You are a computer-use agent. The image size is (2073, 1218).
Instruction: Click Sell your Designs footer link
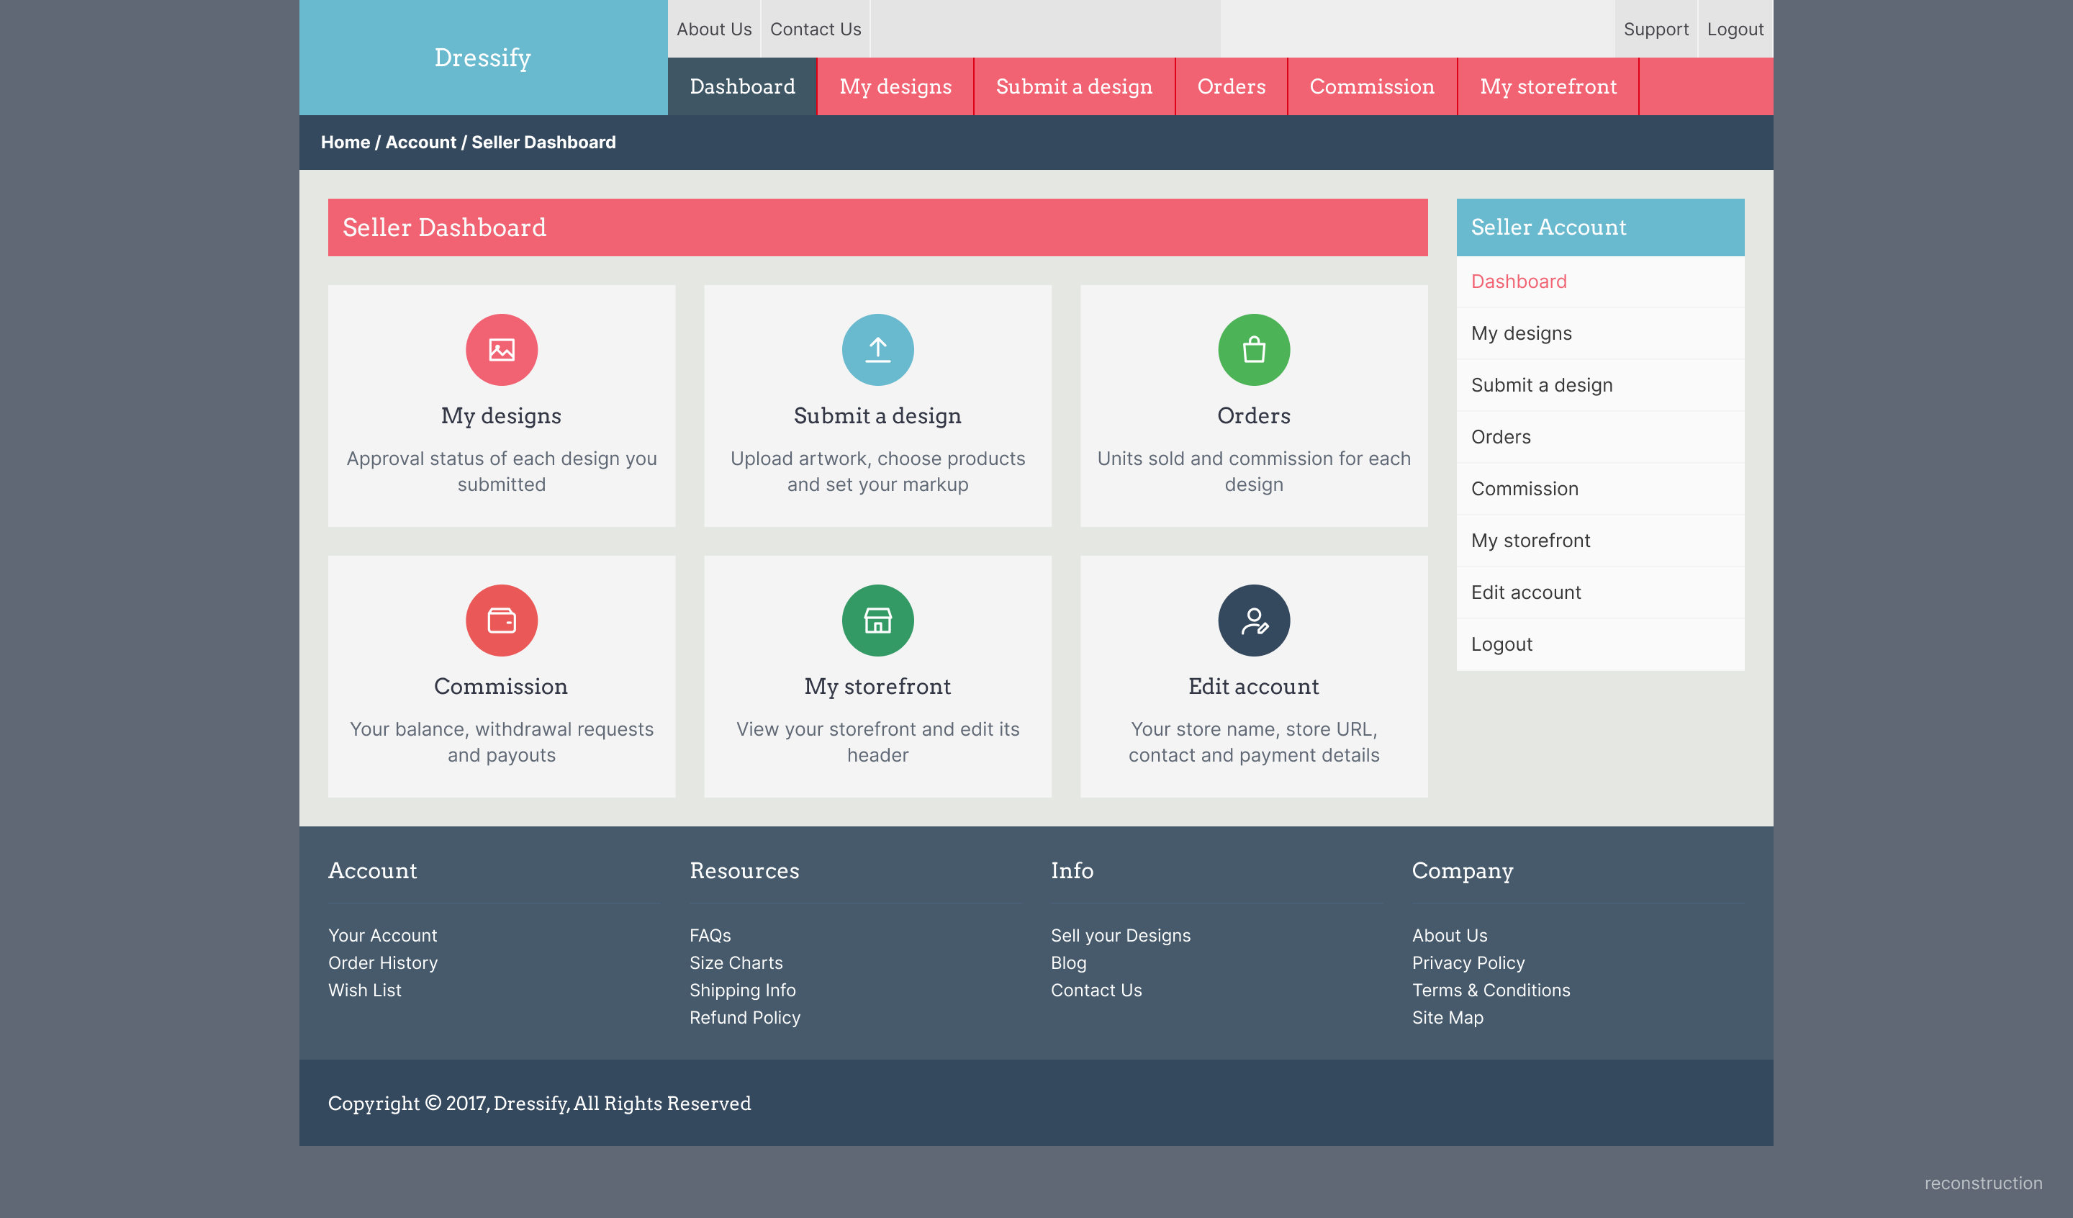(x=1121, y=936)
